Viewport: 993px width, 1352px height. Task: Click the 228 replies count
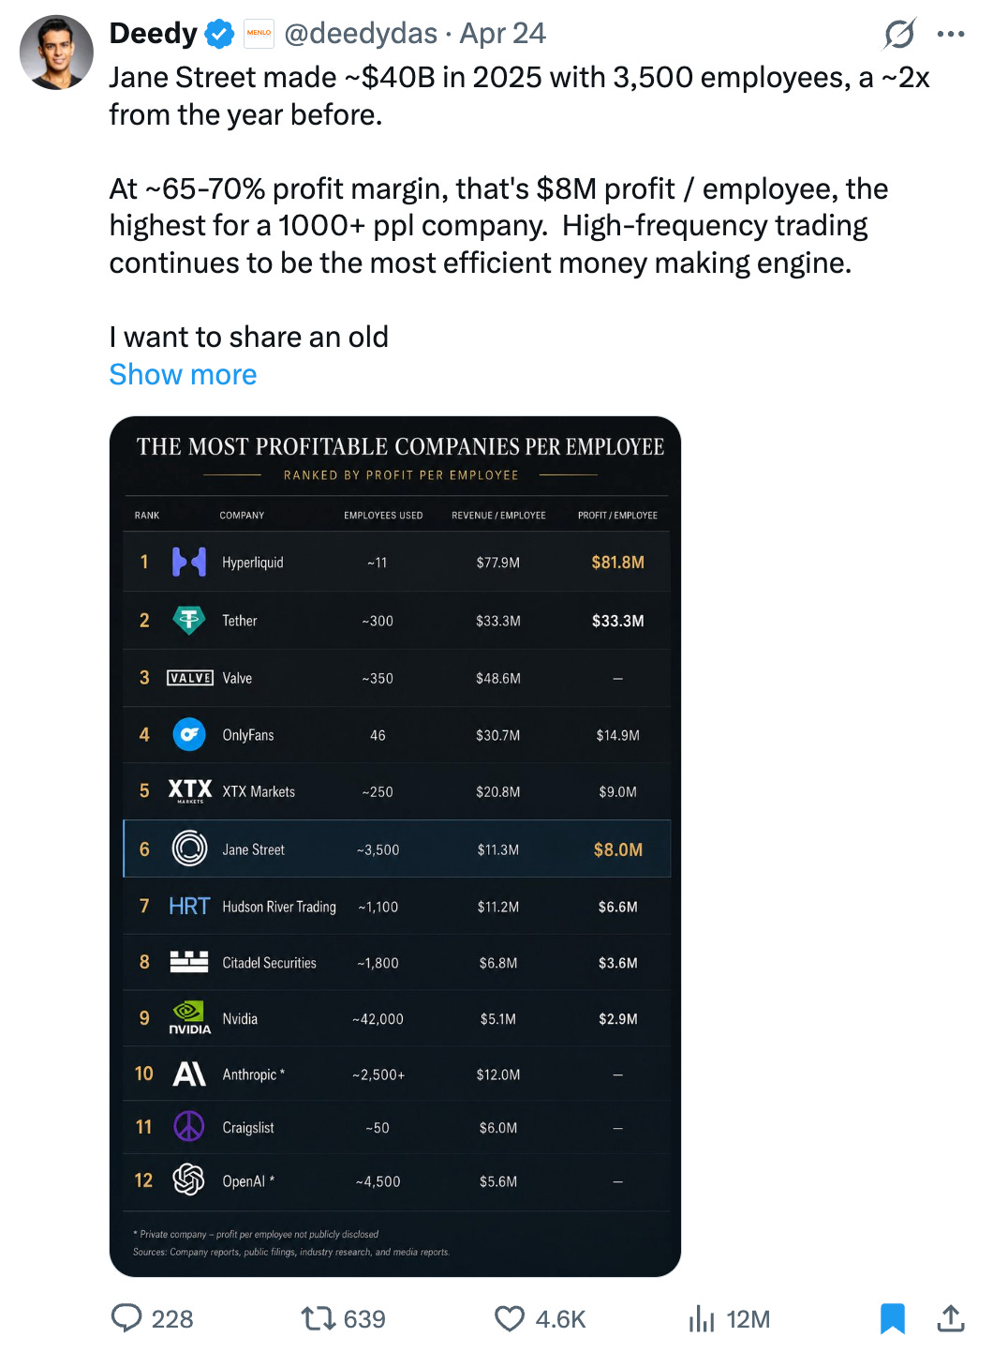point(172,1319)
